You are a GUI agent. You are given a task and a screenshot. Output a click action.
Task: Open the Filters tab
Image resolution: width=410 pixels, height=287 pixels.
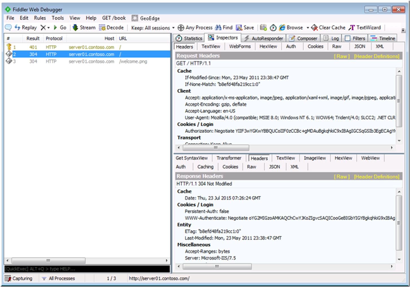click(355, 38)
